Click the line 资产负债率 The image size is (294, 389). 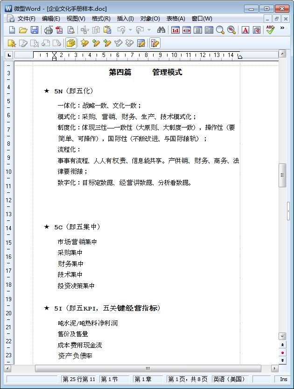pos(75,355)
